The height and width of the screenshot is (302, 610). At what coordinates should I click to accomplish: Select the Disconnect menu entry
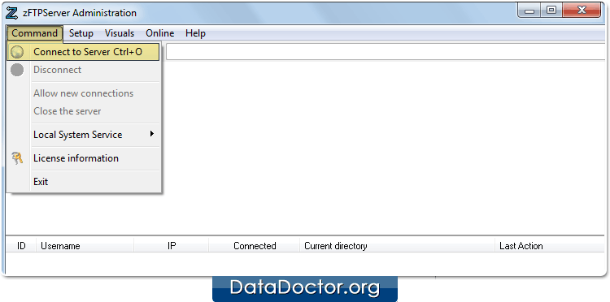[83, 70]
